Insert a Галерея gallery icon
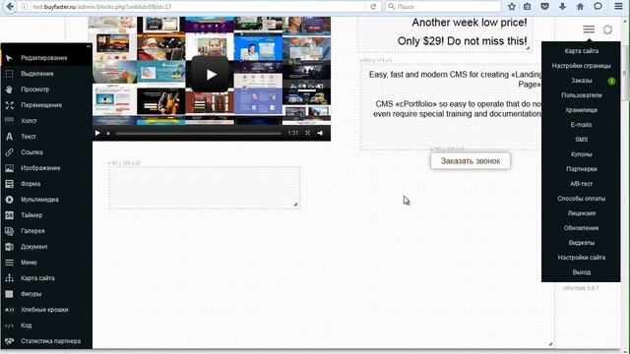 click(x=9, y=231)
